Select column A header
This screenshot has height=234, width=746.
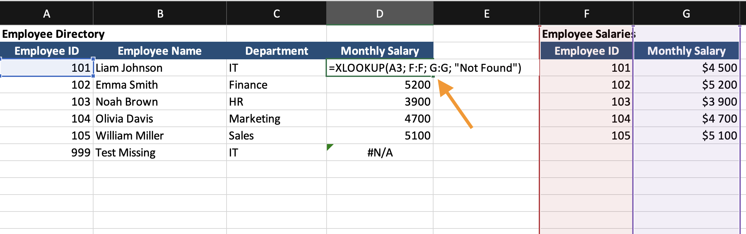coord(47,14)
